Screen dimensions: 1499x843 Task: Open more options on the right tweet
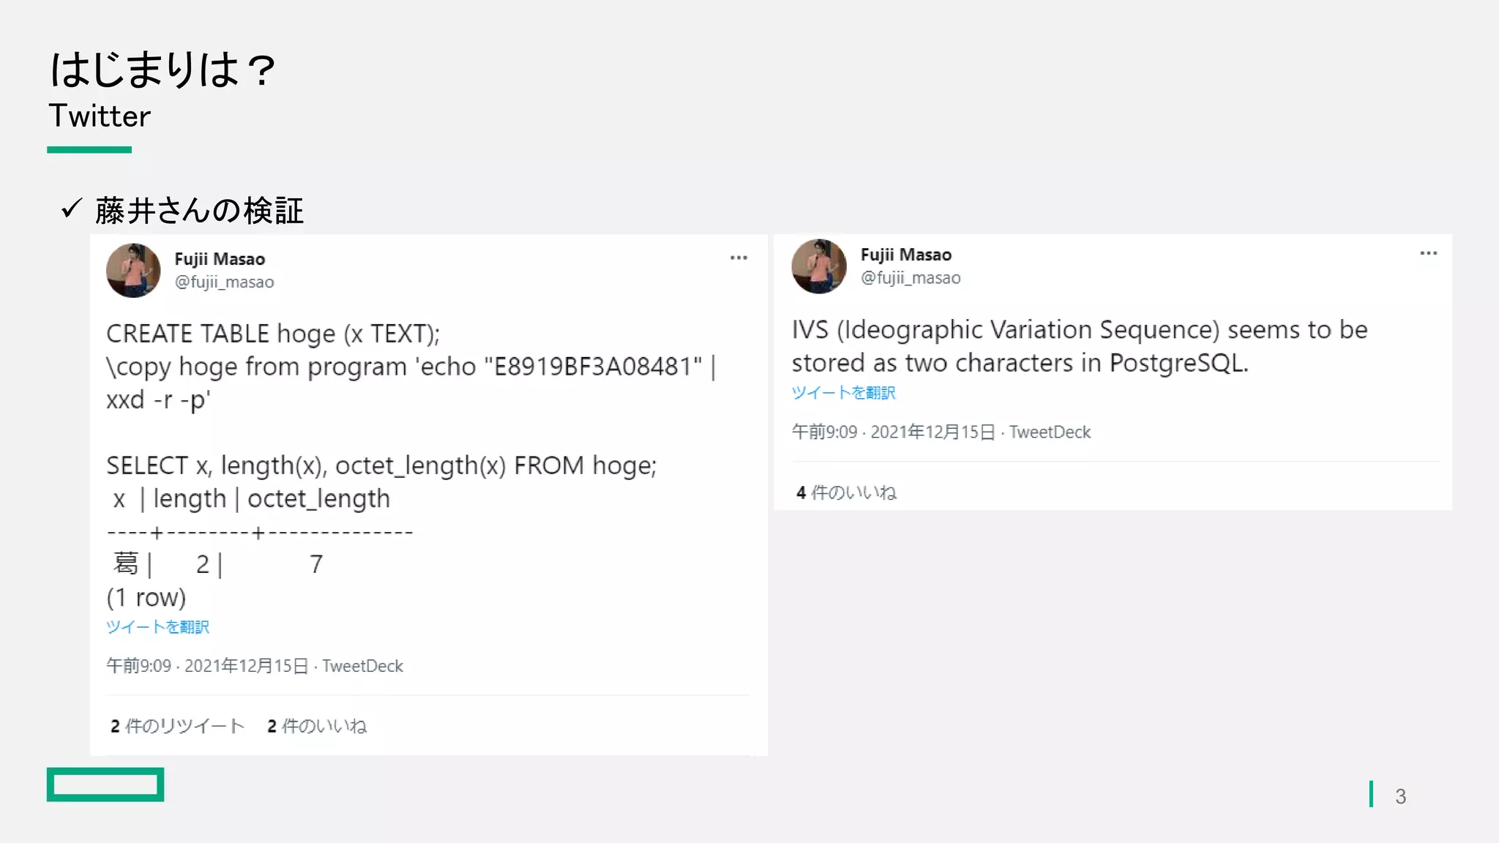pos(1428,253)
